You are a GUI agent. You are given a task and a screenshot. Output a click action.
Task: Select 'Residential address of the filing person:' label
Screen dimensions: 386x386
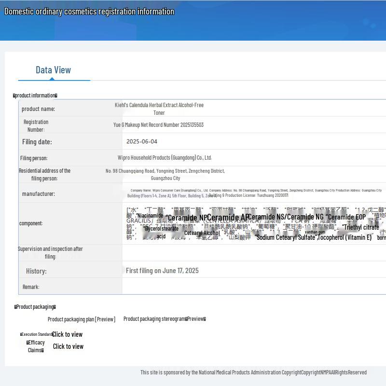point(44,175)
